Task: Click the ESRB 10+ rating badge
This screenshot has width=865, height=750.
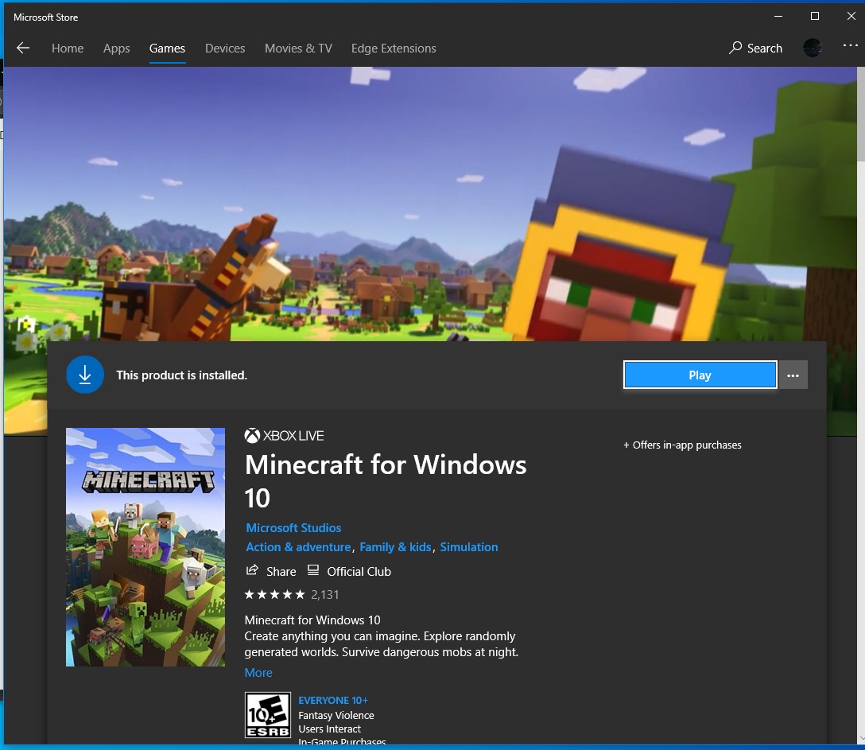Action: point(268,715)
